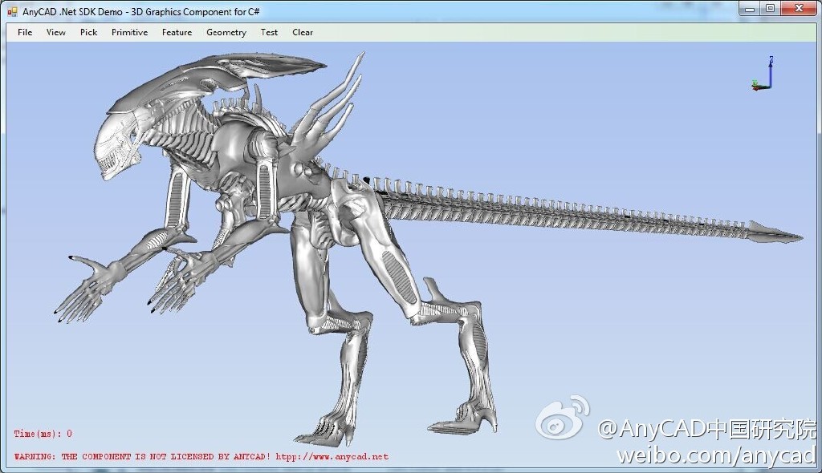Open the Geometry menu
The image size is (822, 473).
coord(226,33)
